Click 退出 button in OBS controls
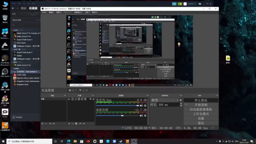256x144 pixels. coord(201,123)
